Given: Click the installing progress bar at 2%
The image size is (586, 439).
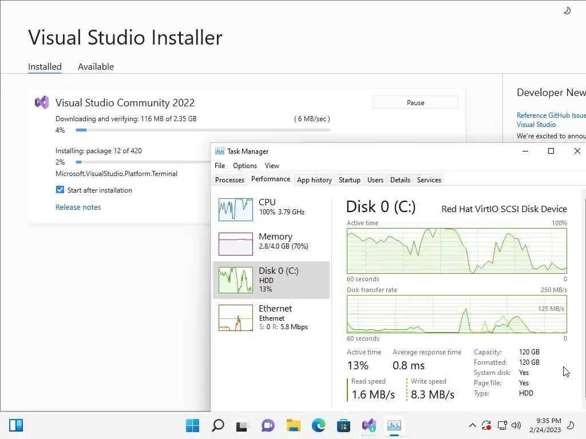Looking at the screenshot, I should (143, 162).
